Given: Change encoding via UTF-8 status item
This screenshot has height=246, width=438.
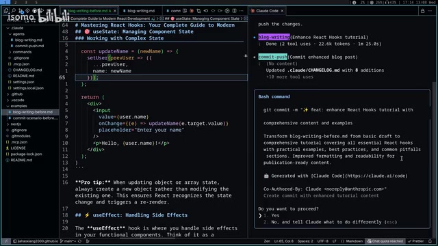Looking at the screenshot, I should click(323, 241).
